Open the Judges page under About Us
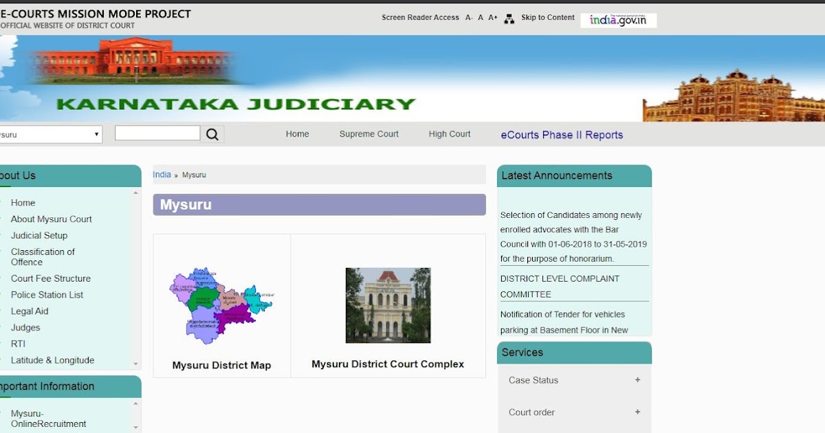This screenshot has width=825, height=433. tap(25, 327)
